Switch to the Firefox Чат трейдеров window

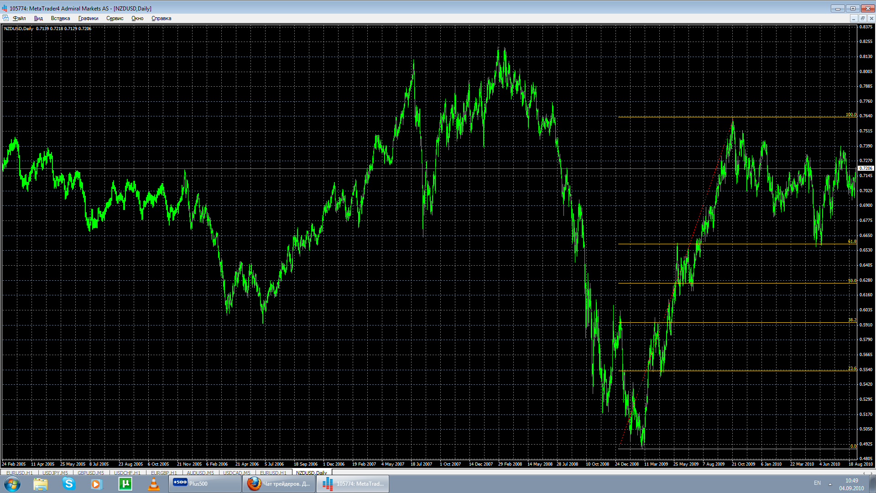(x=279, y=484)
